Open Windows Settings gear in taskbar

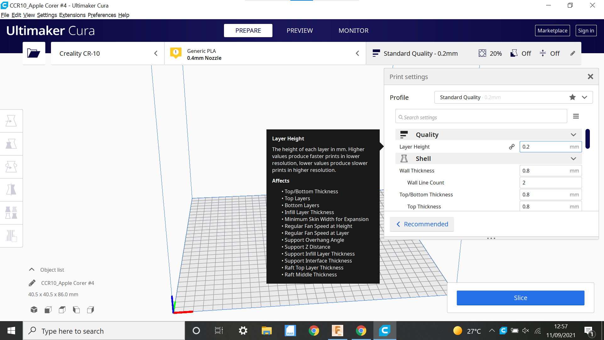point(243,331)
